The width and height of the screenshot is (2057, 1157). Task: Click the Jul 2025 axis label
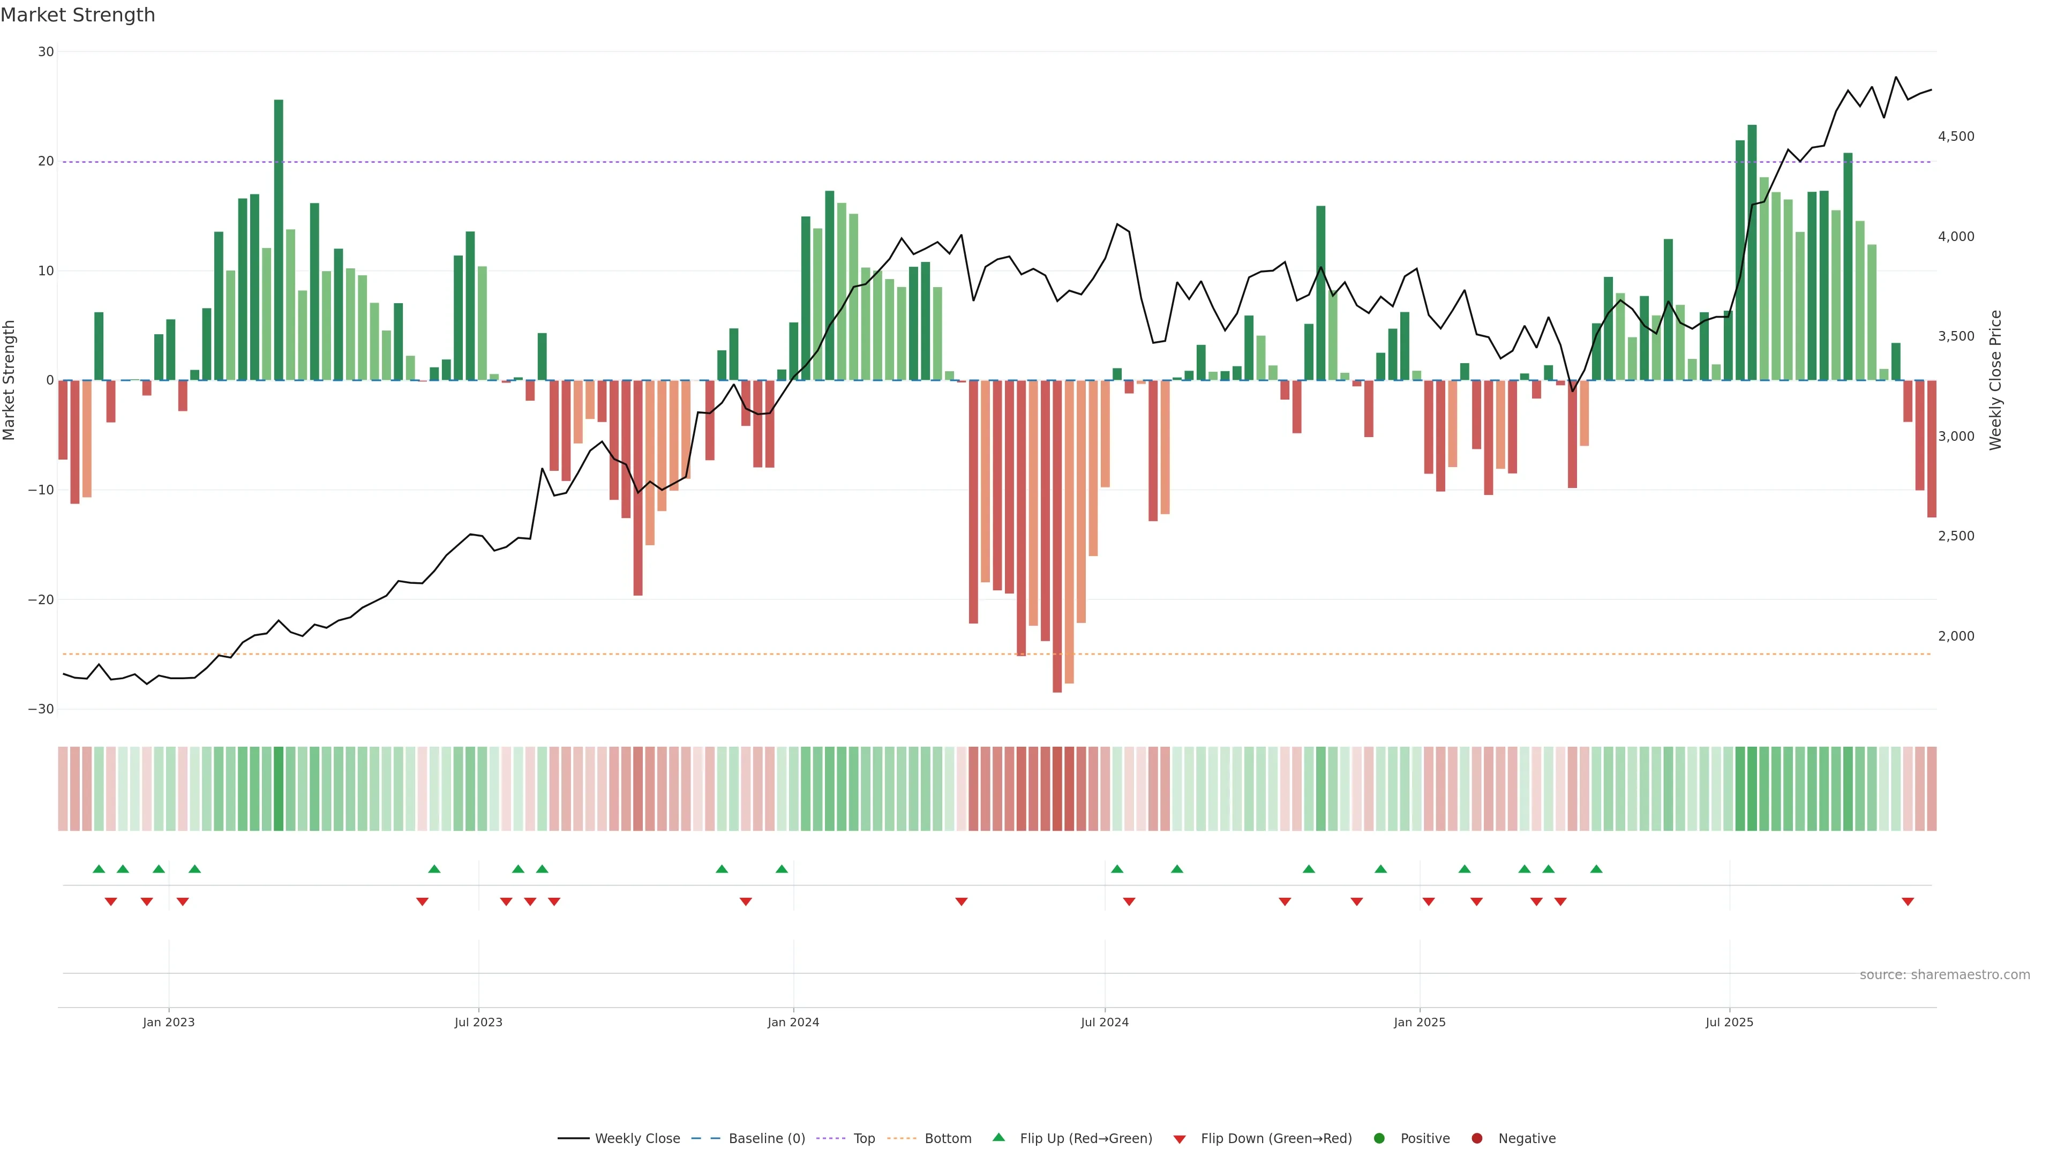coord(1729,1022)
